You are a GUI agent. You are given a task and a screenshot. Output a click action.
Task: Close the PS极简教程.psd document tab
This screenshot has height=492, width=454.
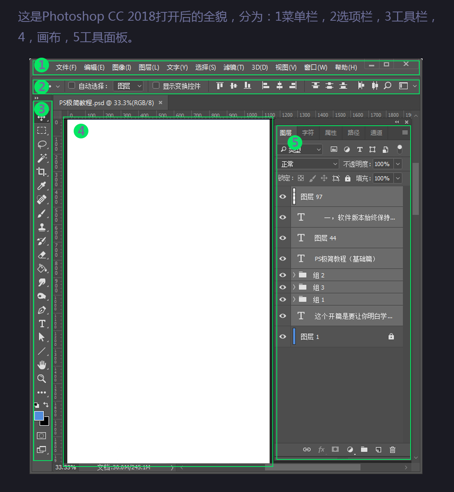tap(160, 103)
